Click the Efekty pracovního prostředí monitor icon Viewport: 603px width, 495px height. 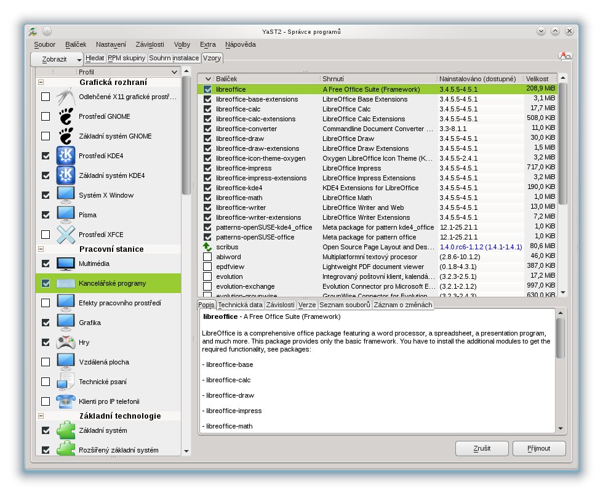[66, 303]
